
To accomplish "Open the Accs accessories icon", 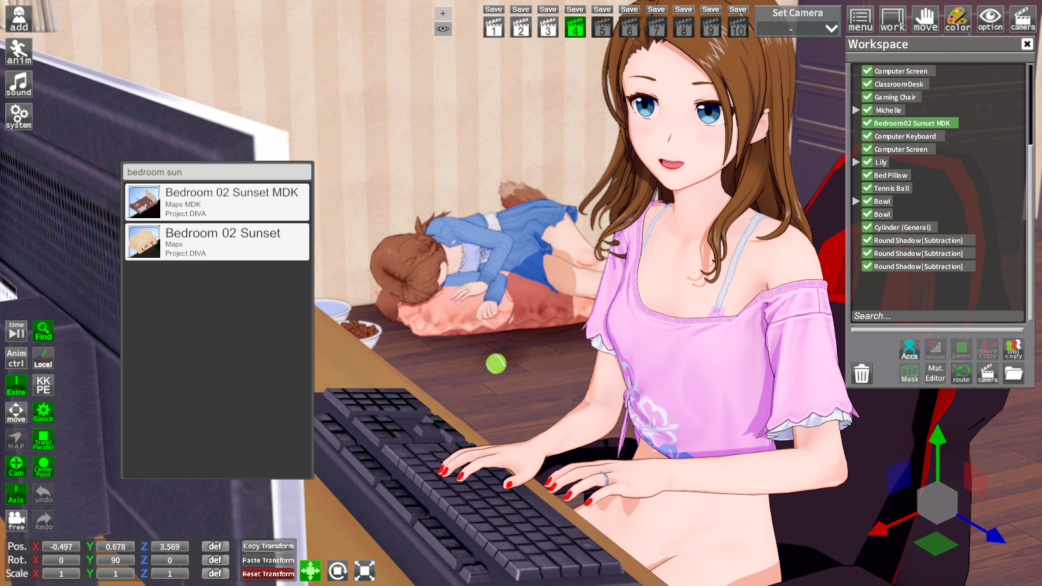I will pos(909,350).
